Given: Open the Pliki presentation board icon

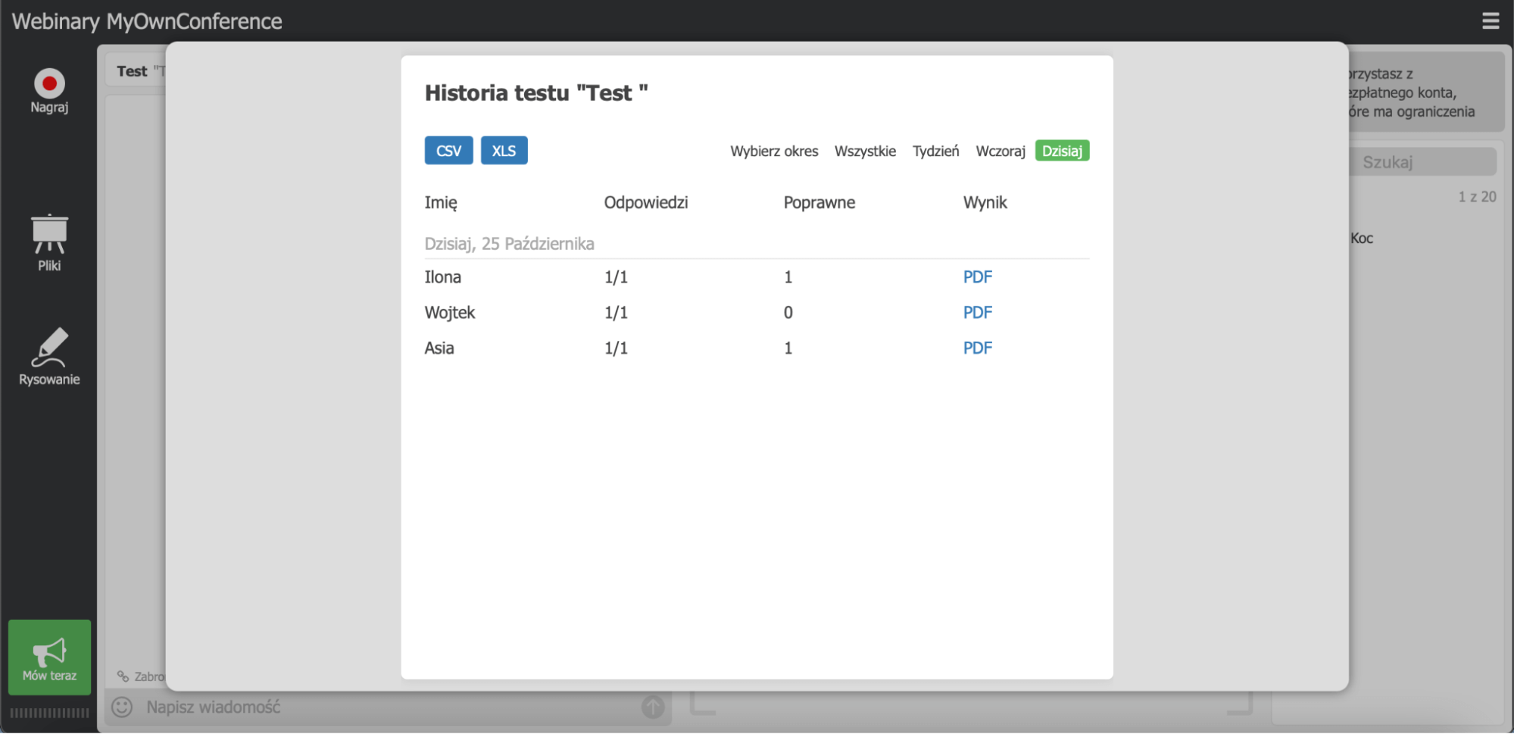Looking at the screenshot, I should click(49, 234).
